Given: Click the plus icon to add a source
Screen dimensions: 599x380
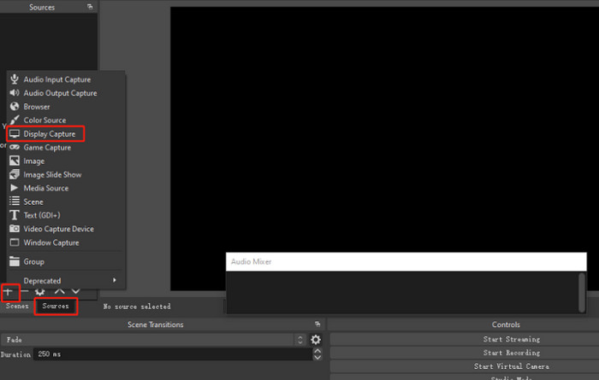Looking at the screenshot, I should pyautogui.click(x=9, y=292).
